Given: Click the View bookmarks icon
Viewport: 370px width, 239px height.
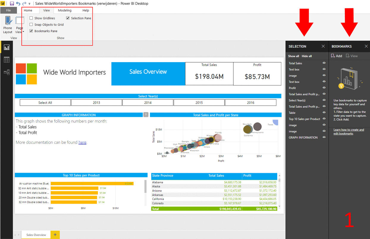Looking at the screenshot, I should pos(352,56).
